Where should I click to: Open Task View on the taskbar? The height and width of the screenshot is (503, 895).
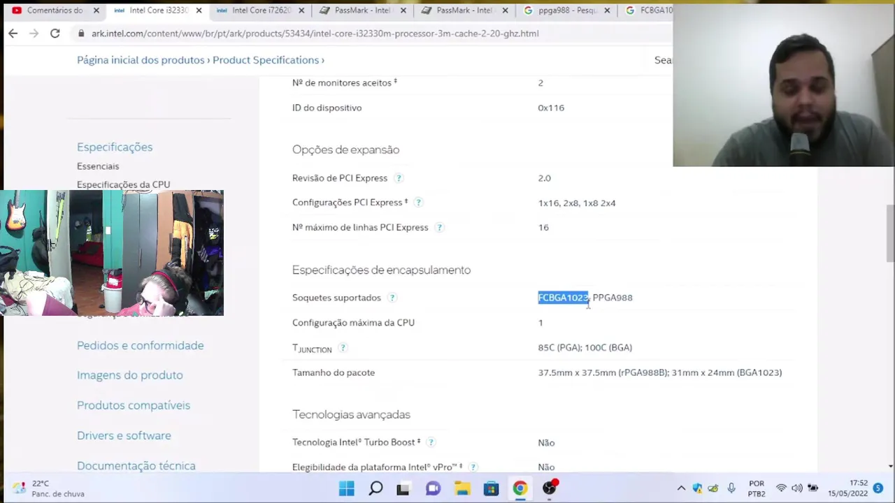(x=403, y=488)
